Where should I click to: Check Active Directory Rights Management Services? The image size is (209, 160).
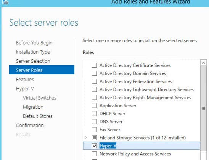94,97
